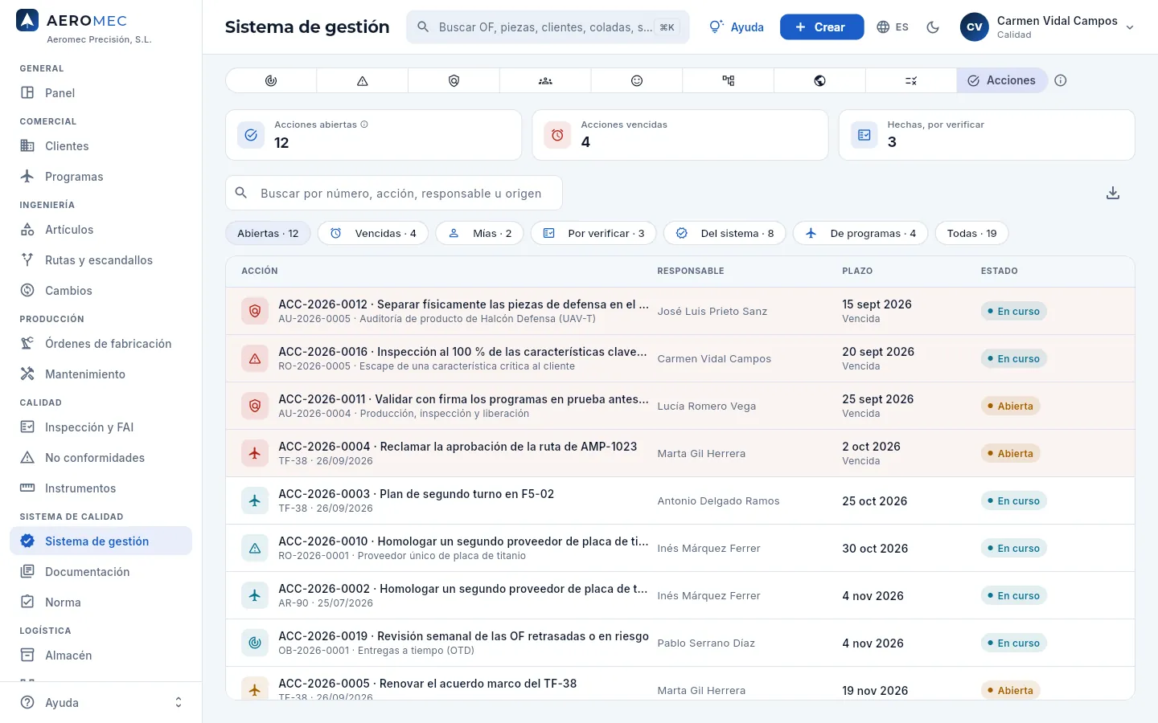Click the target icon for ACC-2026-0019

[x=255, y=643]
